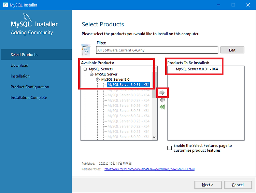The height and width of the screenshot is (193, 256).
Task: Click the MySQL Server tree label
Action: point(106,74)
